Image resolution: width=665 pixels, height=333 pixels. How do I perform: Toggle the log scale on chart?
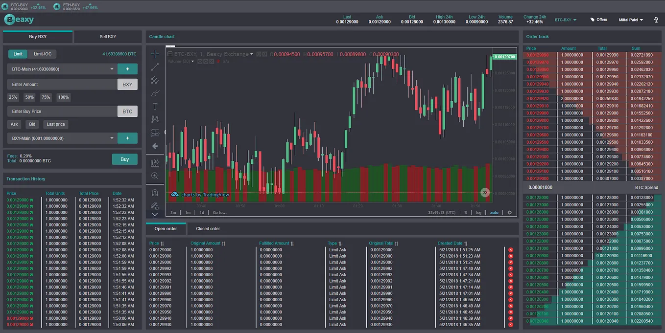pos(478,213)
